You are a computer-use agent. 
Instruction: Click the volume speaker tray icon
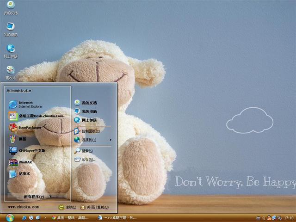pyautogui.click(x=279, y=218)
